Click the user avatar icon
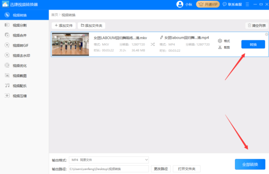Viewport: 269px width, 174px height. [x=180, y=4]
